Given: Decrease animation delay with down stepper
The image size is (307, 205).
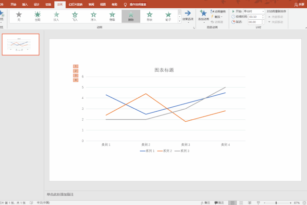Looking at the screenshot, I should 262,23.
